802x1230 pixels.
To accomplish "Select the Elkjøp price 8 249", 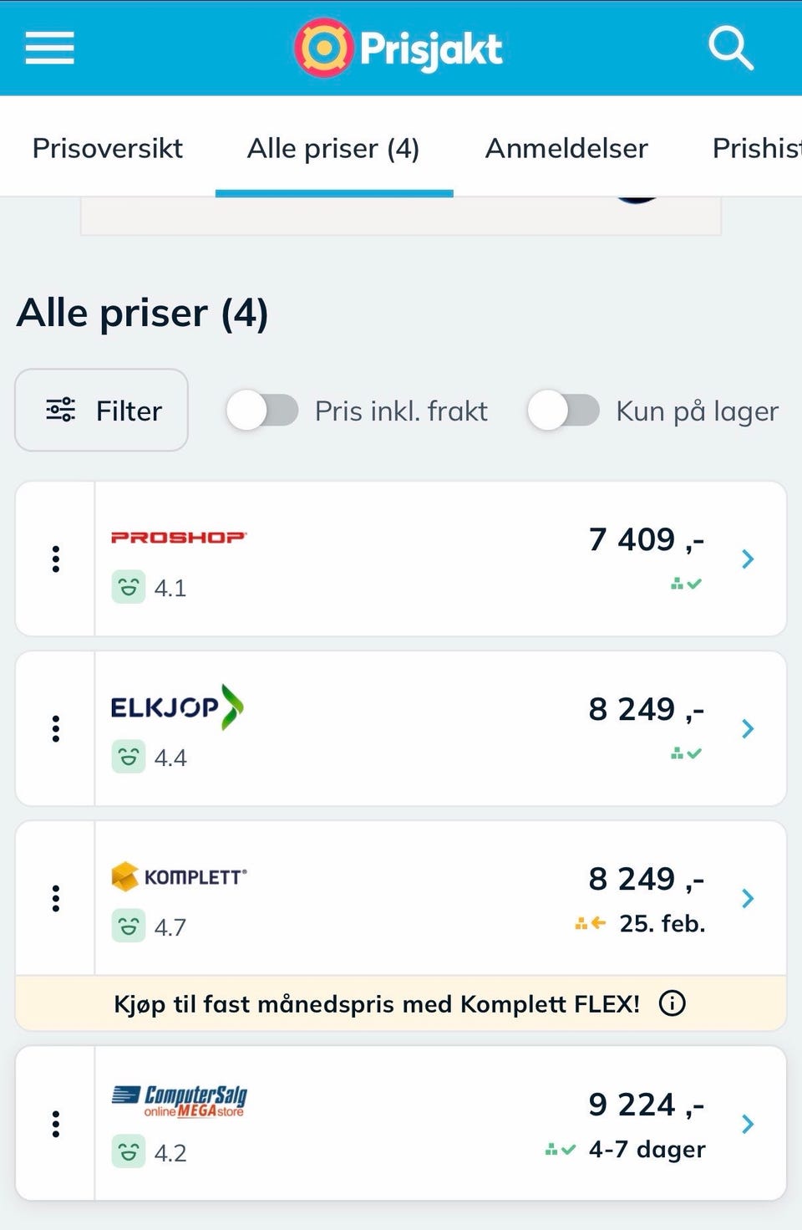I will (646, 710).
